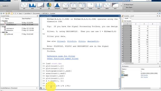The image size is (161, 91).
Task: Switch to the count variable tab
Action: pos(126,18)
